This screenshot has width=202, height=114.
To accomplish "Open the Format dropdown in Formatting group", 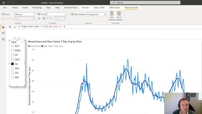I will click(x=57, y=14).
